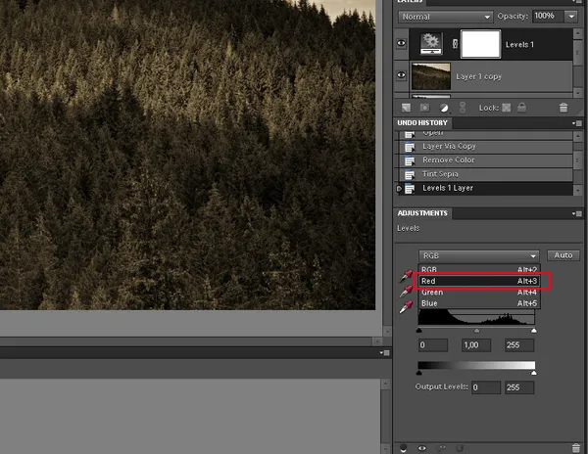This screenshot has height=454, width=588.
Task: Hide the Layer 1 copy layer
Action: pos(403,75)
